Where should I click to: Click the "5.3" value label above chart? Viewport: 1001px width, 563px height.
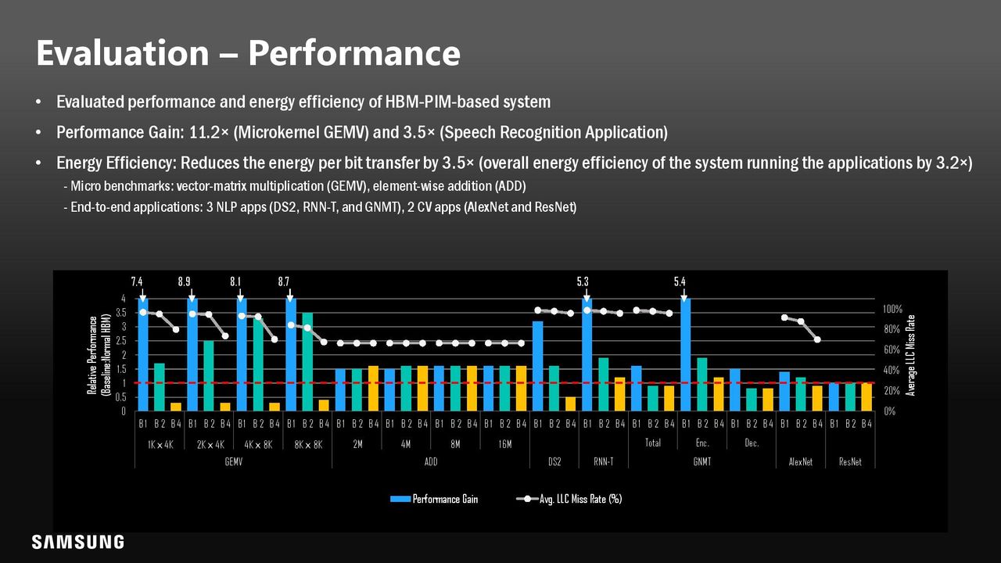click(583, 281)
